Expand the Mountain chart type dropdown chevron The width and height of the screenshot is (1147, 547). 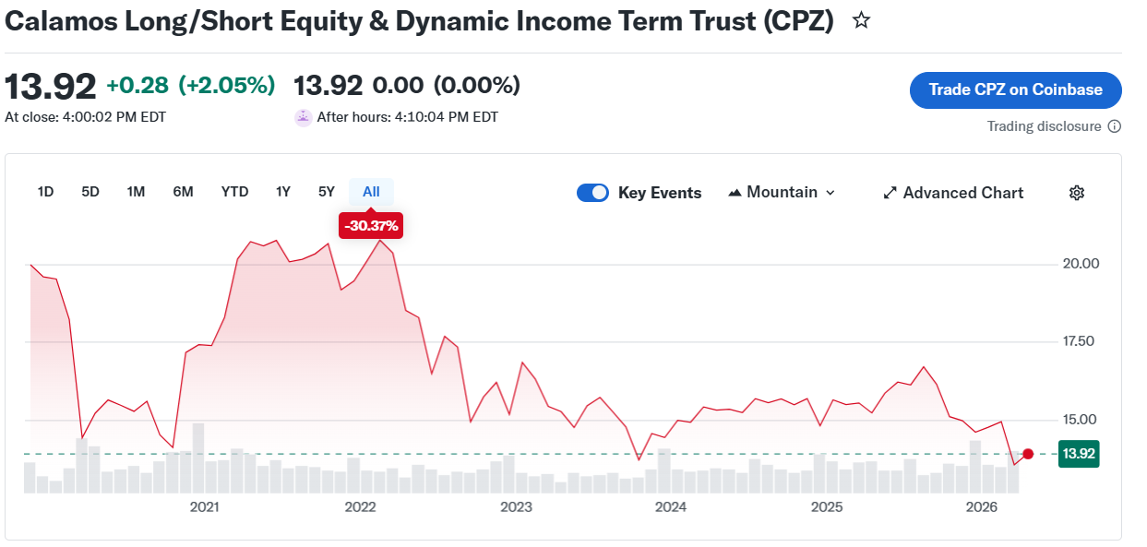coord(830,193)
